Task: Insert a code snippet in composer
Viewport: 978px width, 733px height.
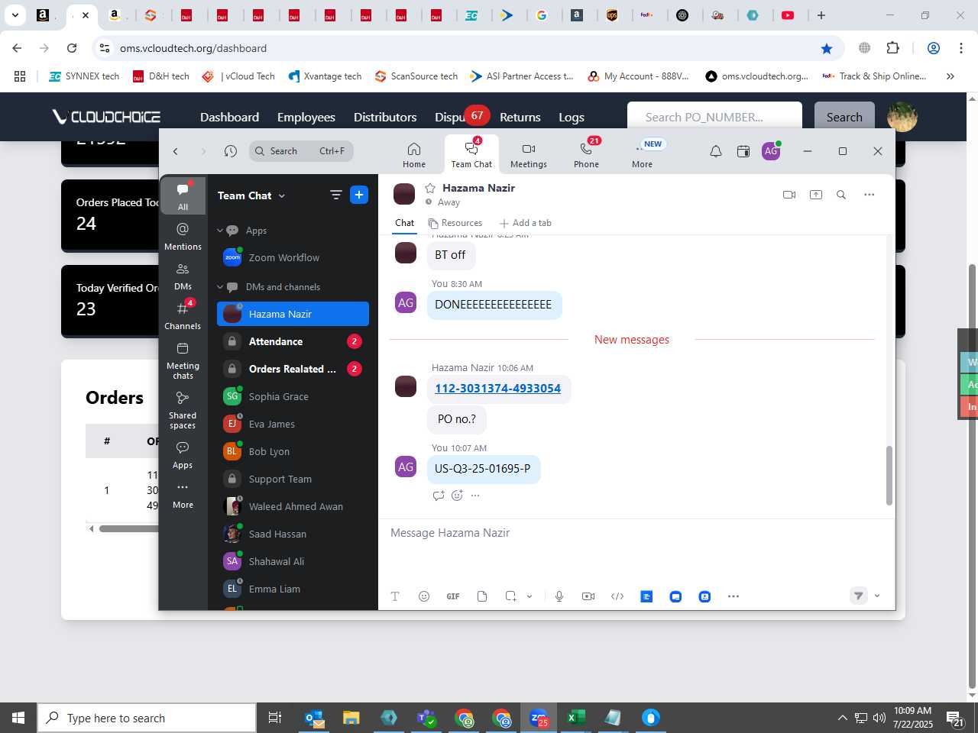Action: [617, 596]
